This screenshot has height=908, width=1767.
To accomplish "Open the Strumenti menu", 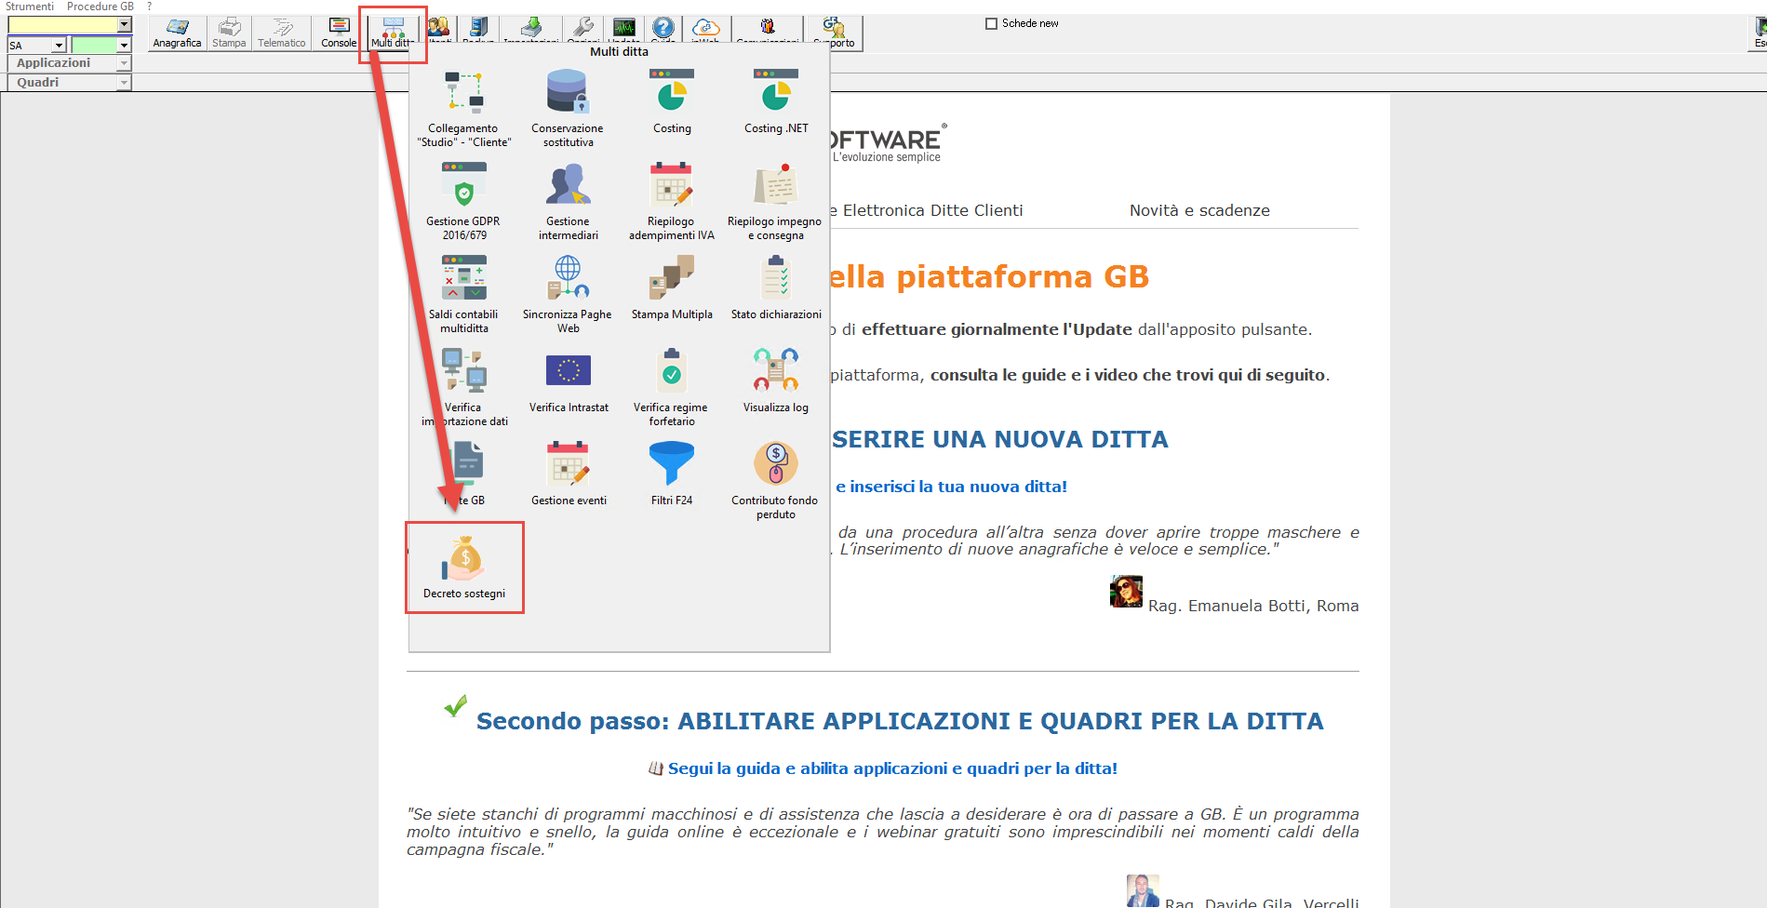I will [30, 7].
